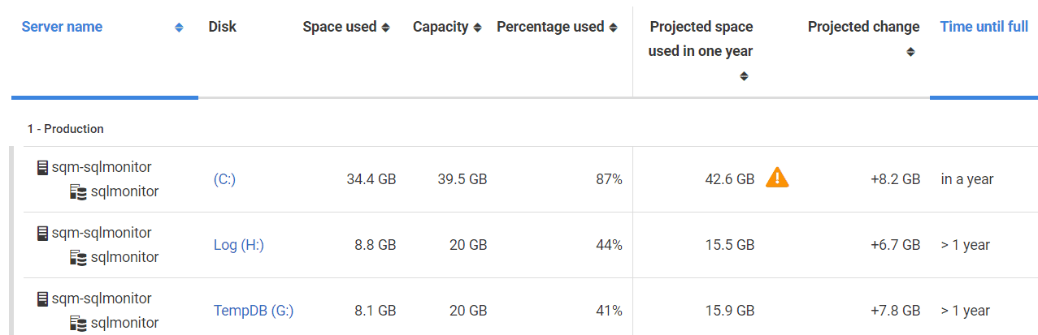Image resolution: width=1038 pixels, height=335 pixels.
Task: Click the orange warning triangle icon
Action: tap(777, 178)
